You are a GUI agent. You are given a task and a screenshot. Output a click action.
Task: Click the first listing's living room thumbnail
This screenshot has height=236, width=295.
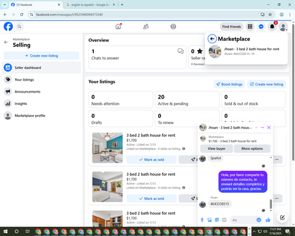pos(107,147)
